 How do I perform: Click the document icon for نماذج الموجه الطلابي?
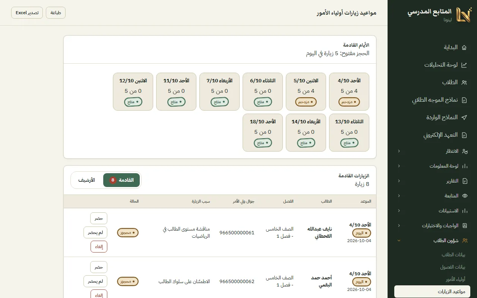(x=464, y=100)
